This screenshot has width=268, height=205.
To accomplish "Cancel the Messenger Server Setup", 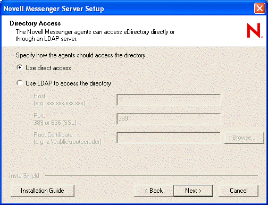I will [x=239, y=191].
